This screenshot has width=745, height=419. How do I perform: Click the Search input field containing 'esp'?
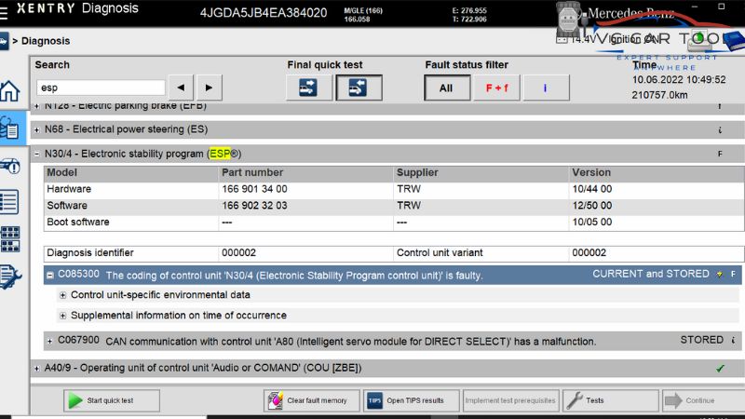pyautogui.click(x=101, y=88)
